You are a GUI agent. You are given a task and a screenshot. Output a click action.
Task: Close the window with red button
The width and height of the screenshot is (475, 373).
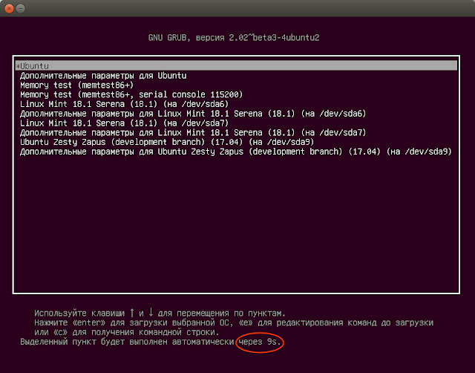click(9, 8)
